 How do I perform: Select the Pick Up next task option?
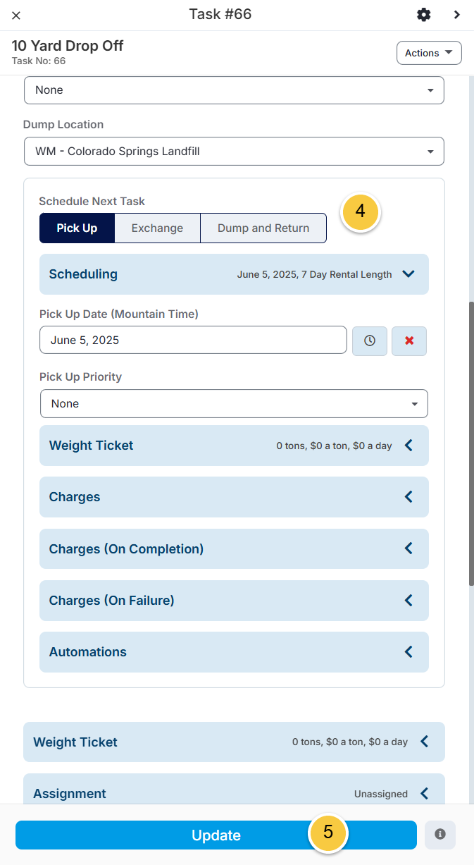pyautogui.click(x=77, y=228)
